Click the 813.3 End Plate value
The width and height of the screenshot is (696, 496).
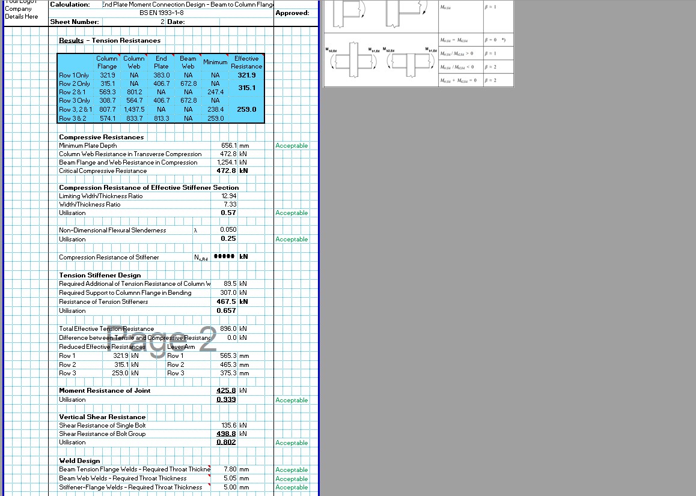(161, 118)
